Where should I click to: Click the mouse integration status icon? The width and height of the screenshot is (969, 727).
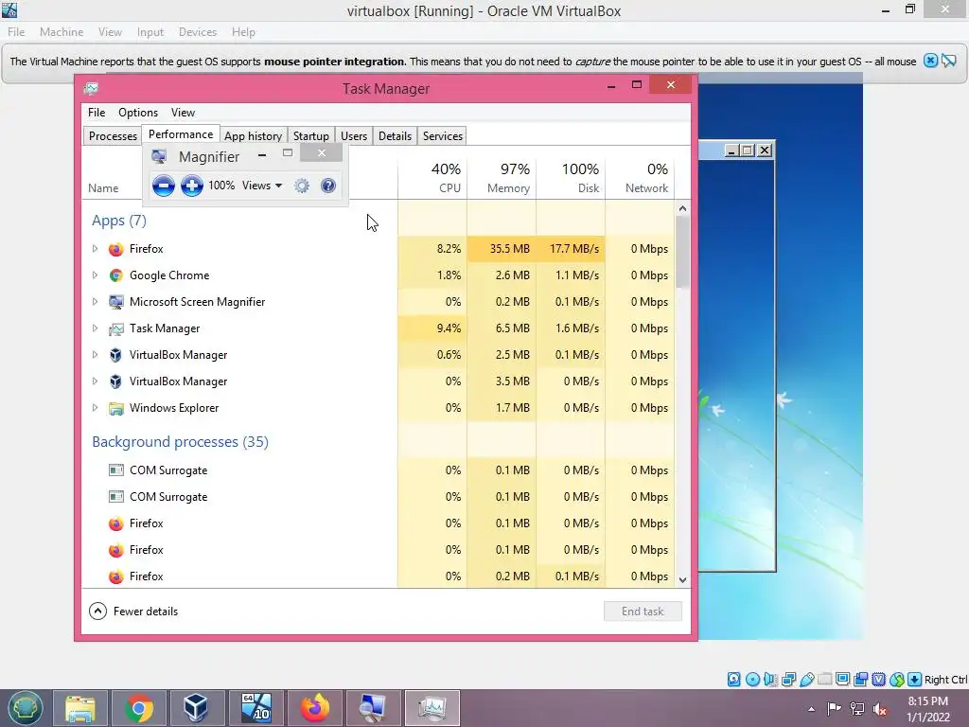pyautogui.click(x=897, y=680)
